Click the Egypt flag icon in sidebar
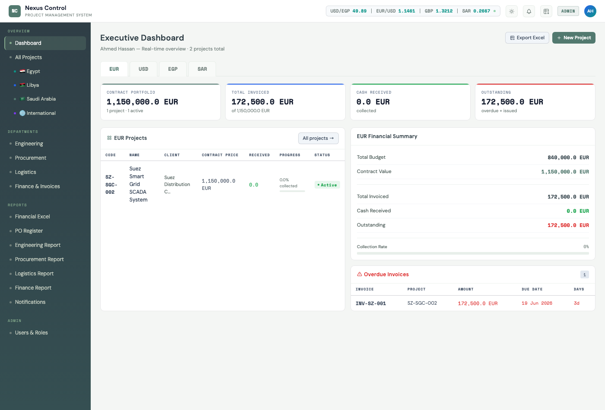This screenshot has width=605, height=410. click(22, 71)
